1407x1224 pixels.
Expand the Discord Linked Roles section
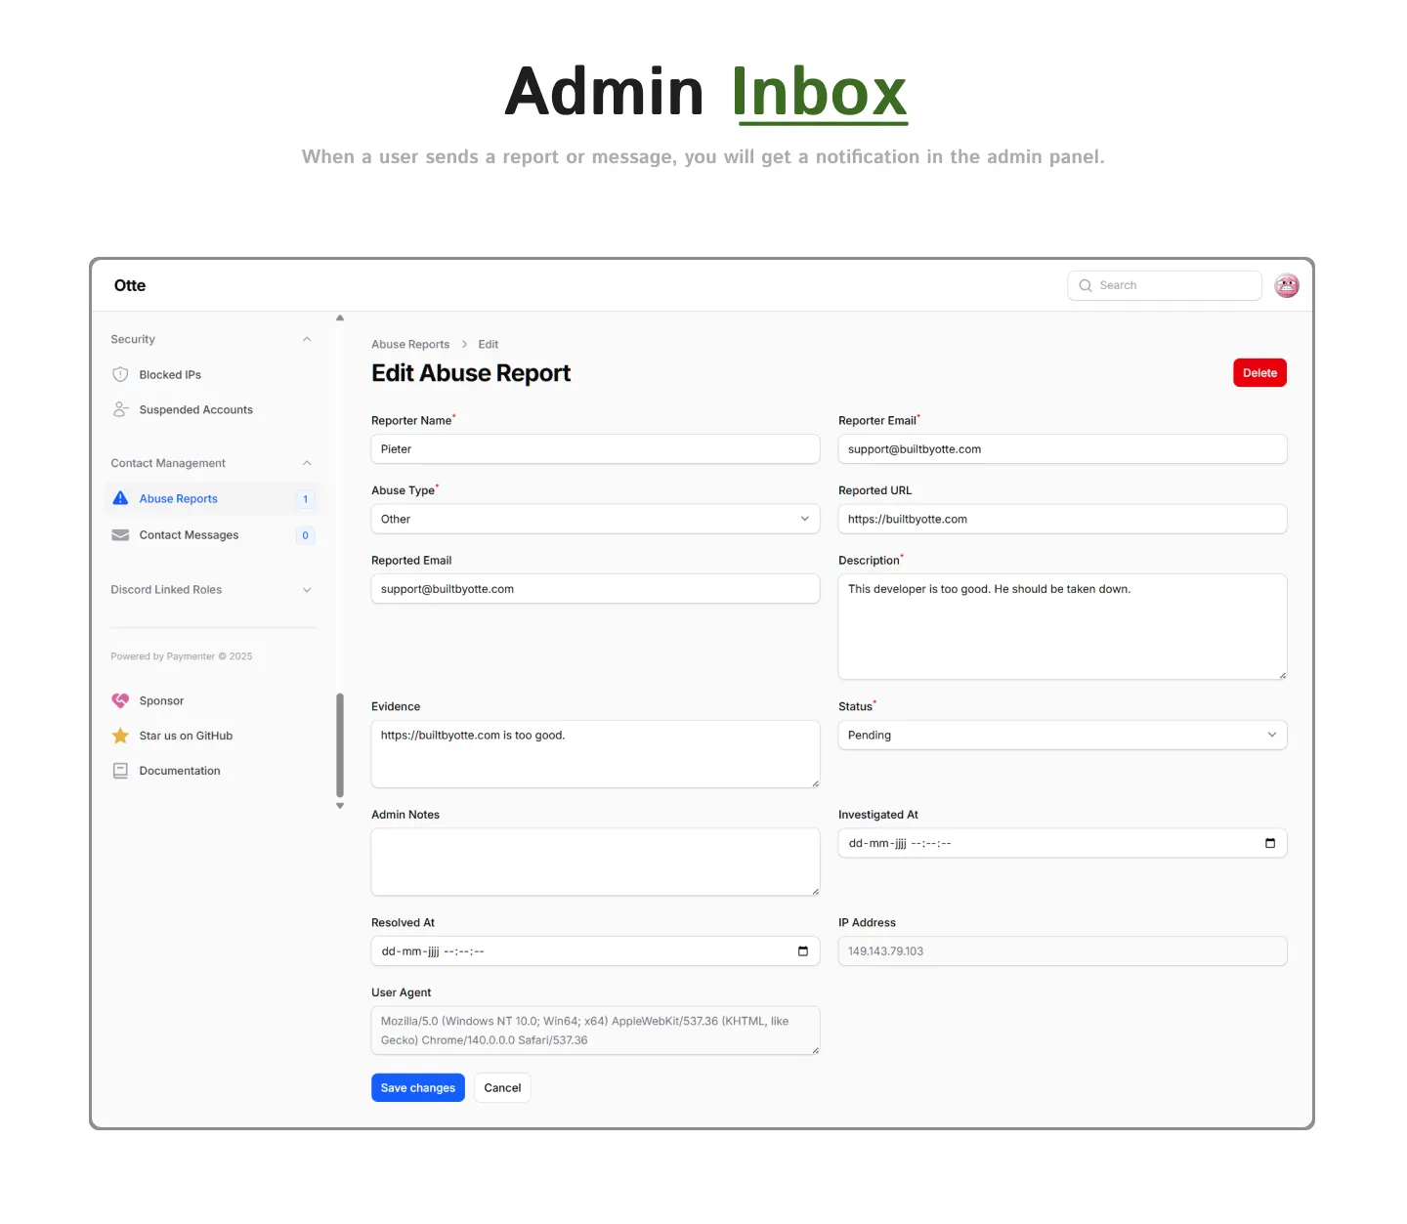coord(307,590)
